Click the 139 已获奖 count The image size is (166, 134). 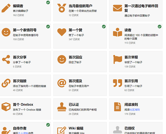pos(130,67)
